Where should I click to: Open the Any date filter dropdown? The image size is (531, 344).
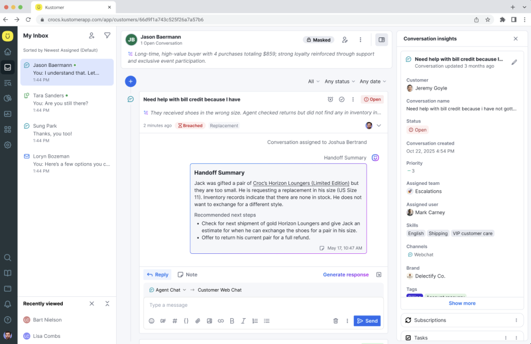coord(370,81)
